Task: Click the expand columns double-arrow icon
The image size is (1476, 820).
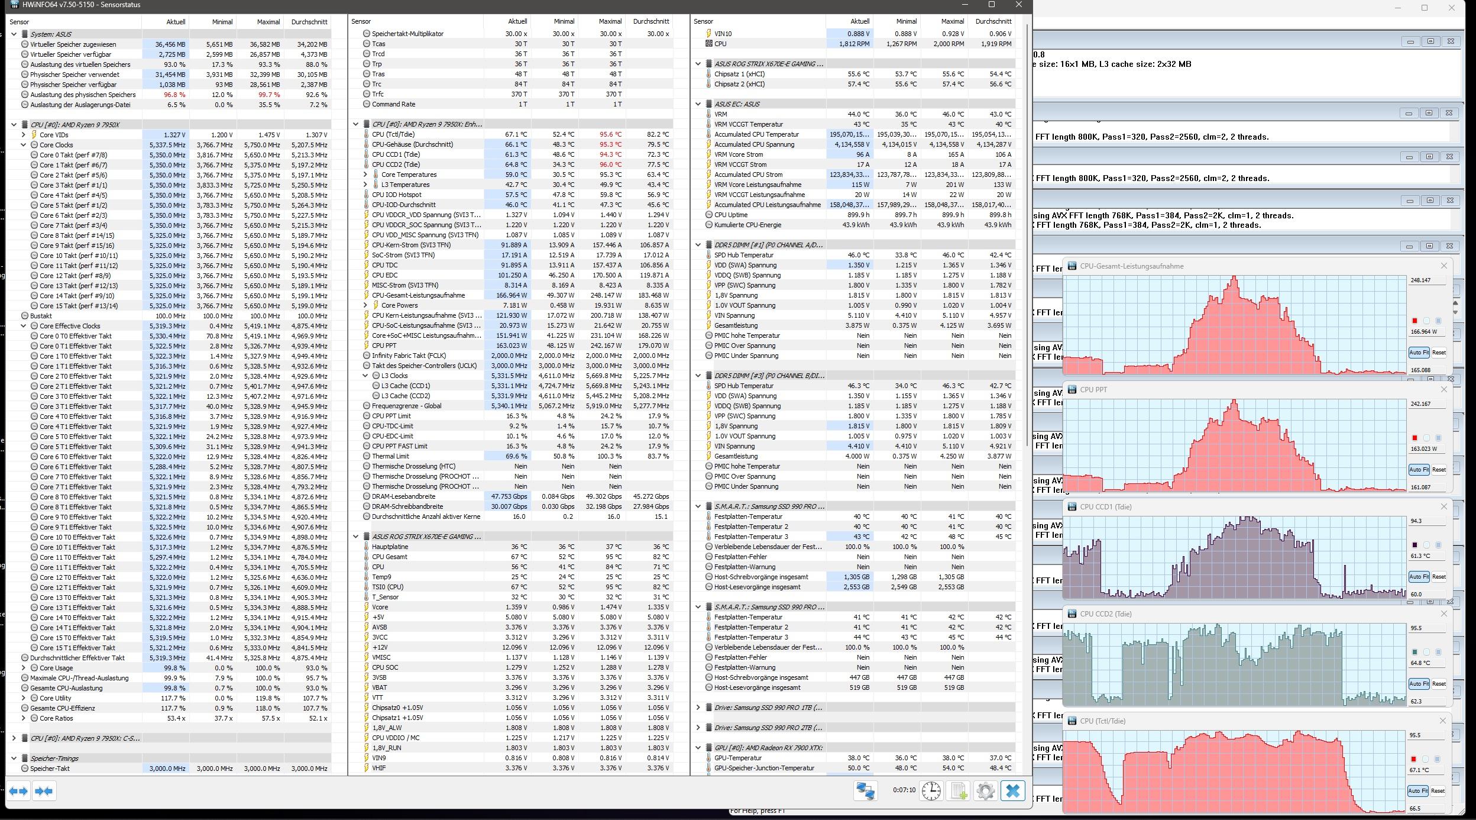Action: coord(18,791)
